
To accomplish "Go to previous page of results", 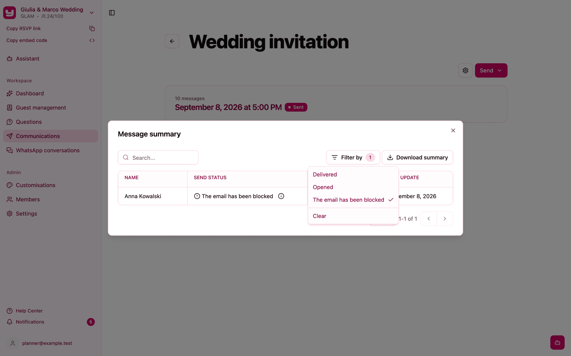I will (x=429, y=219).
